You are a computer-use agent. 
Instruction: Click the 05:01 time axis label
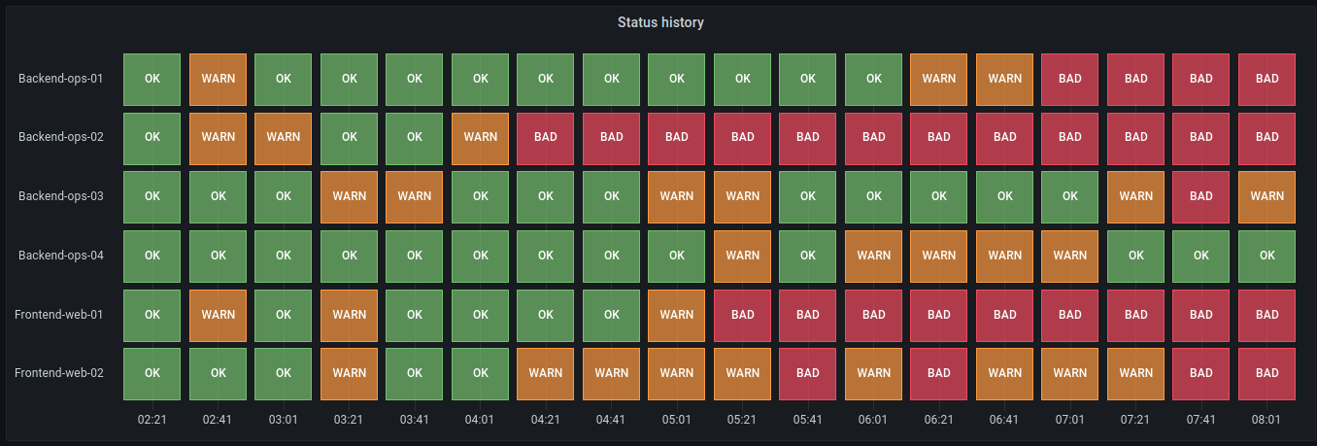[677, 420]
